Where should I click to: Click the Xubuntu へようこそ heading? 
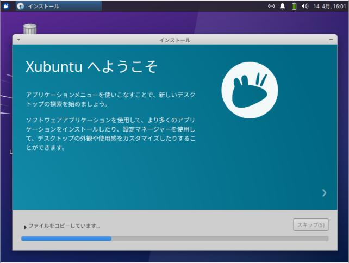pos(91,66)
